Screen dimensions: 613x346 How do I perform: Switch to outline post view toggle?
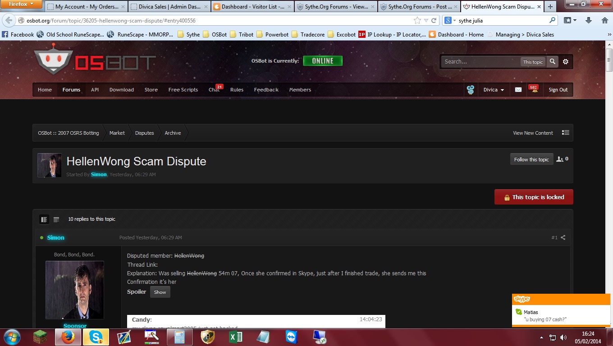[56, 219]
